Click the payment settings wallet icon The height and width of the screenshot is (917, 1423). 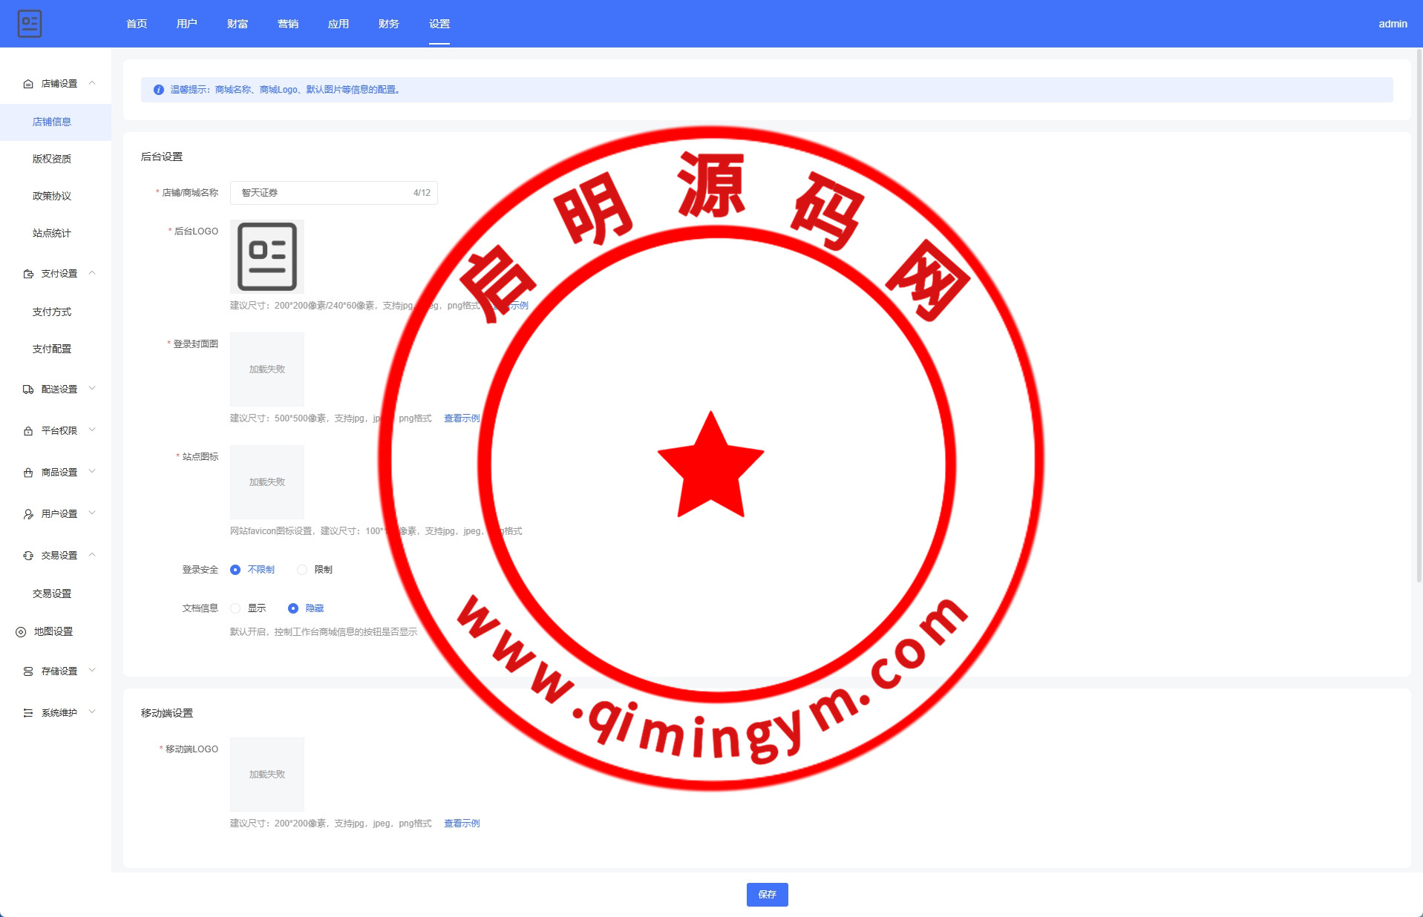coord(28,274)
